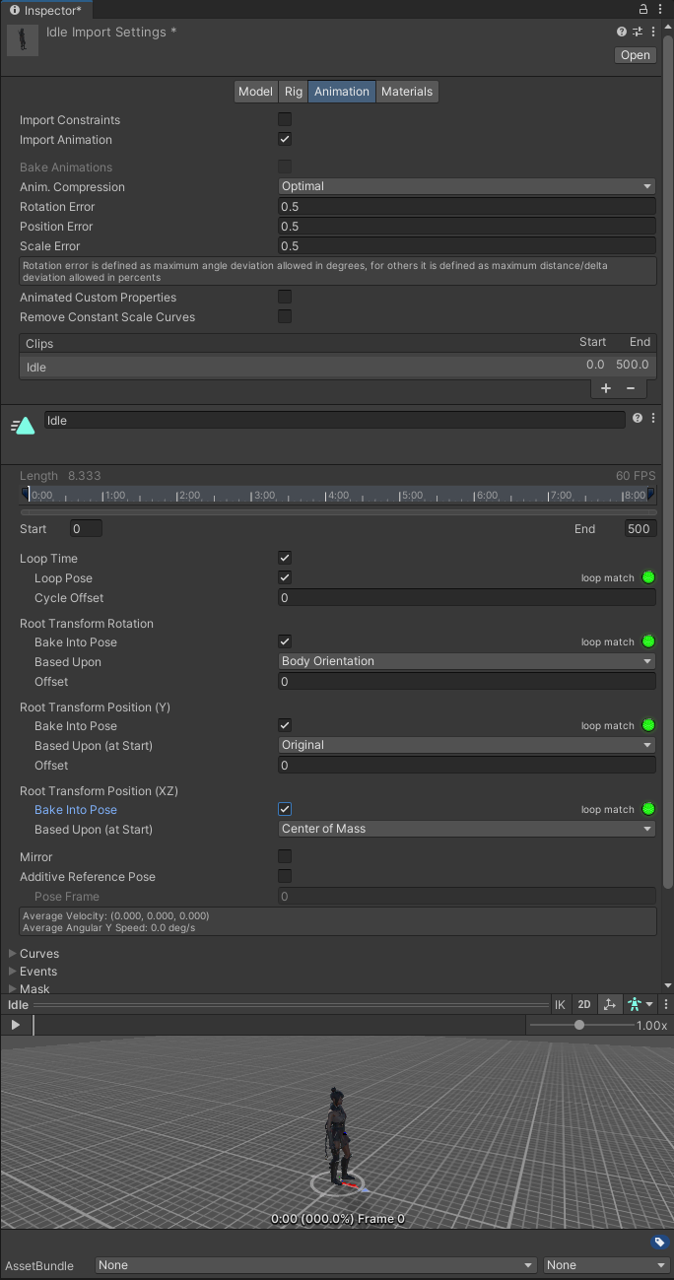The height and width of the screenshot is (1280, 674).
Task: Click the minus icon to remove clip
Action: [631, 388]
